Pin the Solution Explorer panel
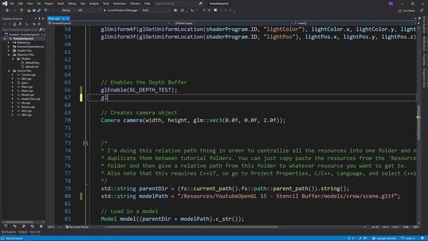This screenshot has width=428, height=241. coord(39,19)
